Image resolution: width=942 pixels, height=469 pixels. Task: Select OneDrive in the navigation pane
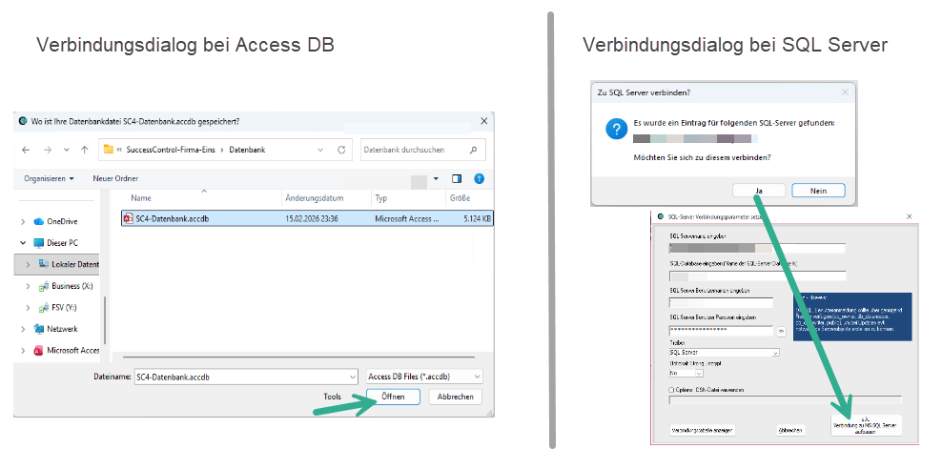click(61, 221)
